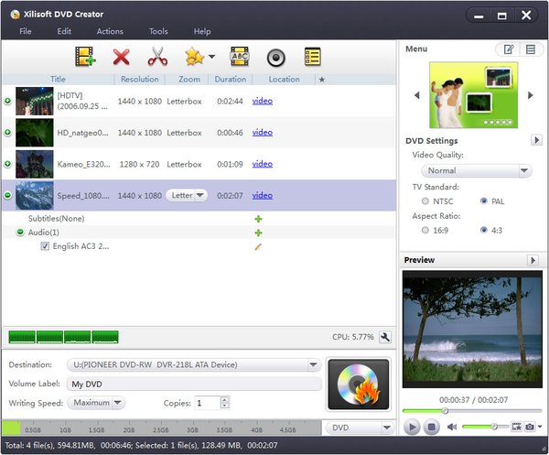Select the 16:9 aspect ratio
Viewport: 549px width, 455px height.
[425, 230]
